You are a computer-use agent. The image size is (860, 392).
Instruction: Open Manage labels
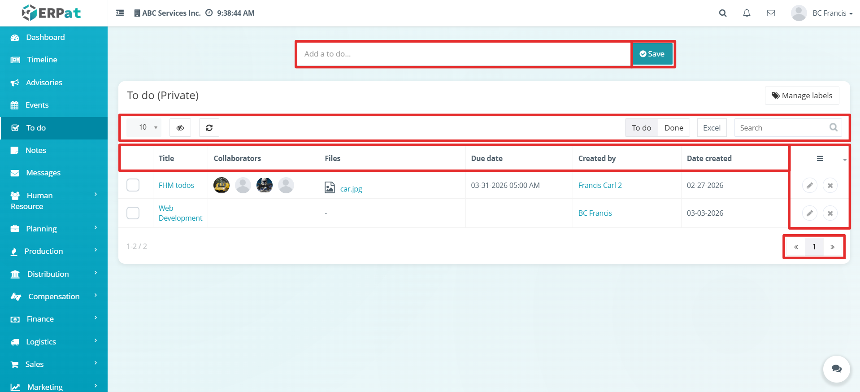coord(802,96)
